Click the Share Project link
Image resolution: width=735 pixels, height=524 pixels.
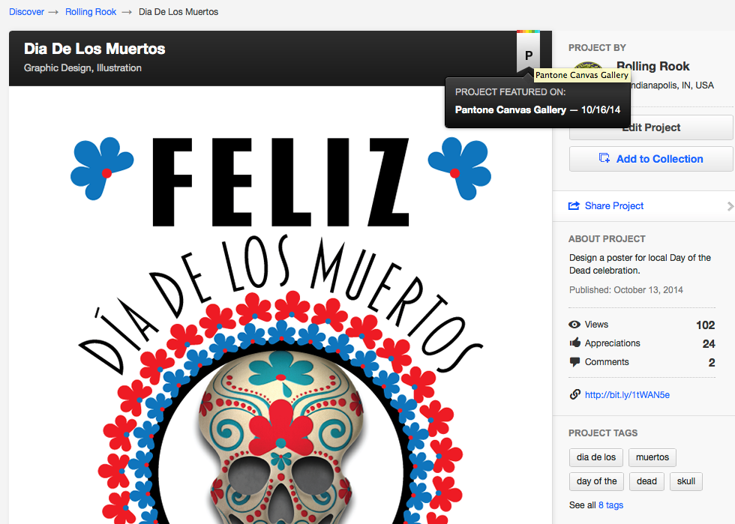[614, 205]
